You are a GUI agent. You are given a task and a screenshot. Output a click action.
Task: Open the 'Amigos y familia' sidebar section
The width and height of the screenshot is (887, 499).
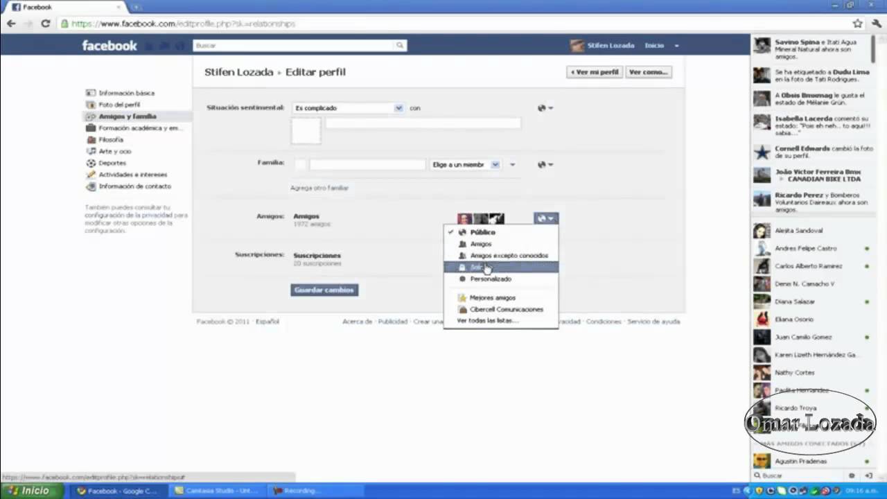(x=137, y=116)
